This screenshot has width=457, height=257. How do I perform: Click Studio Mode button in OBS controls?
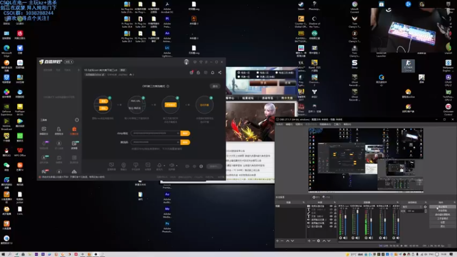442,218
